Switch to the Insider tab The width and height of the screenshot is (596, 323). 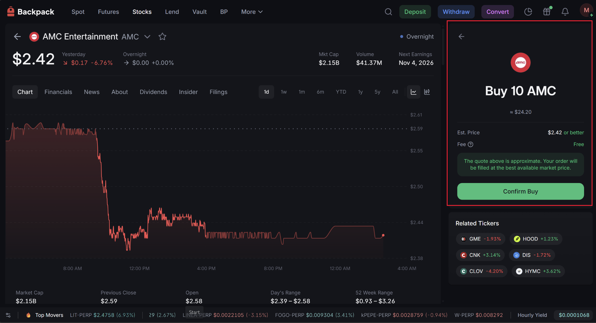tap(188, 92)
